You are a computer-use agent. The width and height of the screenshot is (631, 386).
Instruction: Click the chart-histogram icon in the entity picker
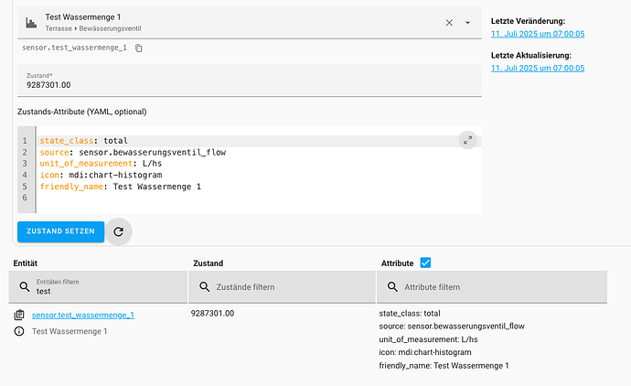coord(30,23)
